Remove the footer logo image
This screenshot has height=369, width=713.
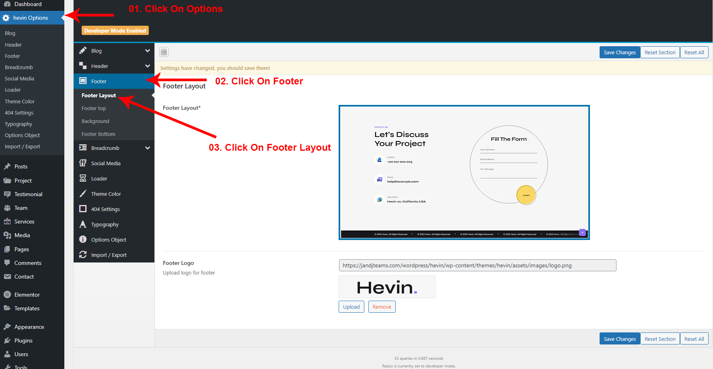pos(382,307)
